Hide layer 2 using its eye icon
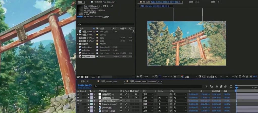The width and height of the screenshot is (258, 113). click(x=78, y=98)
